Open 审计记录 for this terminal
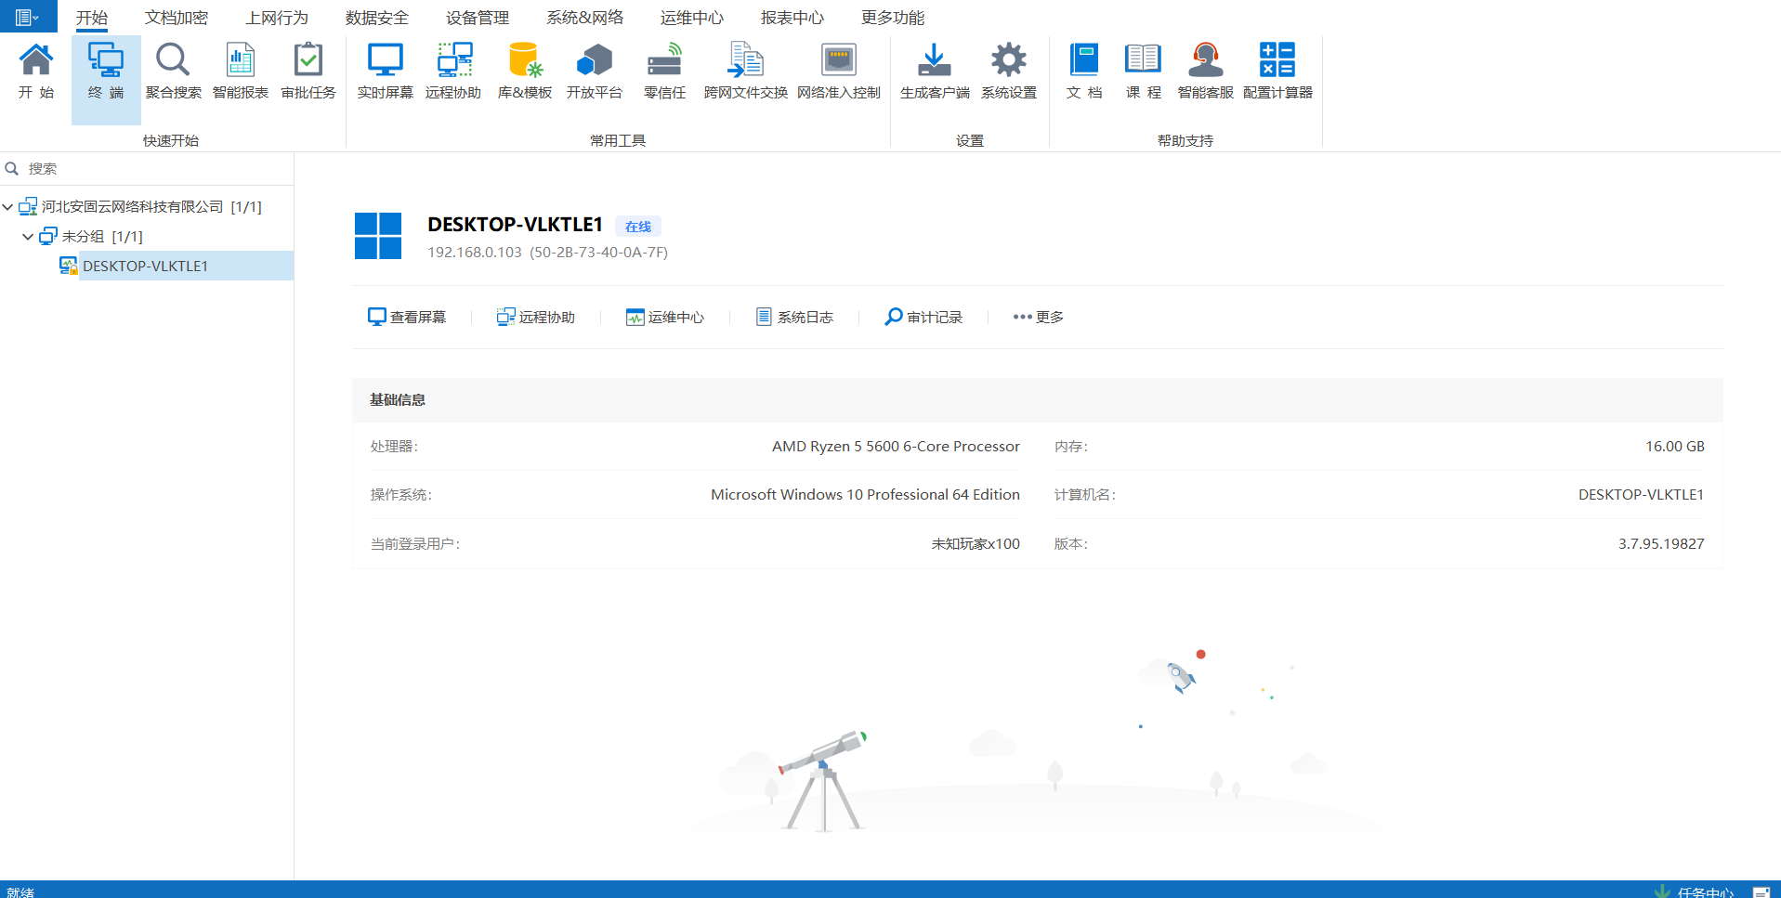 pos(923,317)
